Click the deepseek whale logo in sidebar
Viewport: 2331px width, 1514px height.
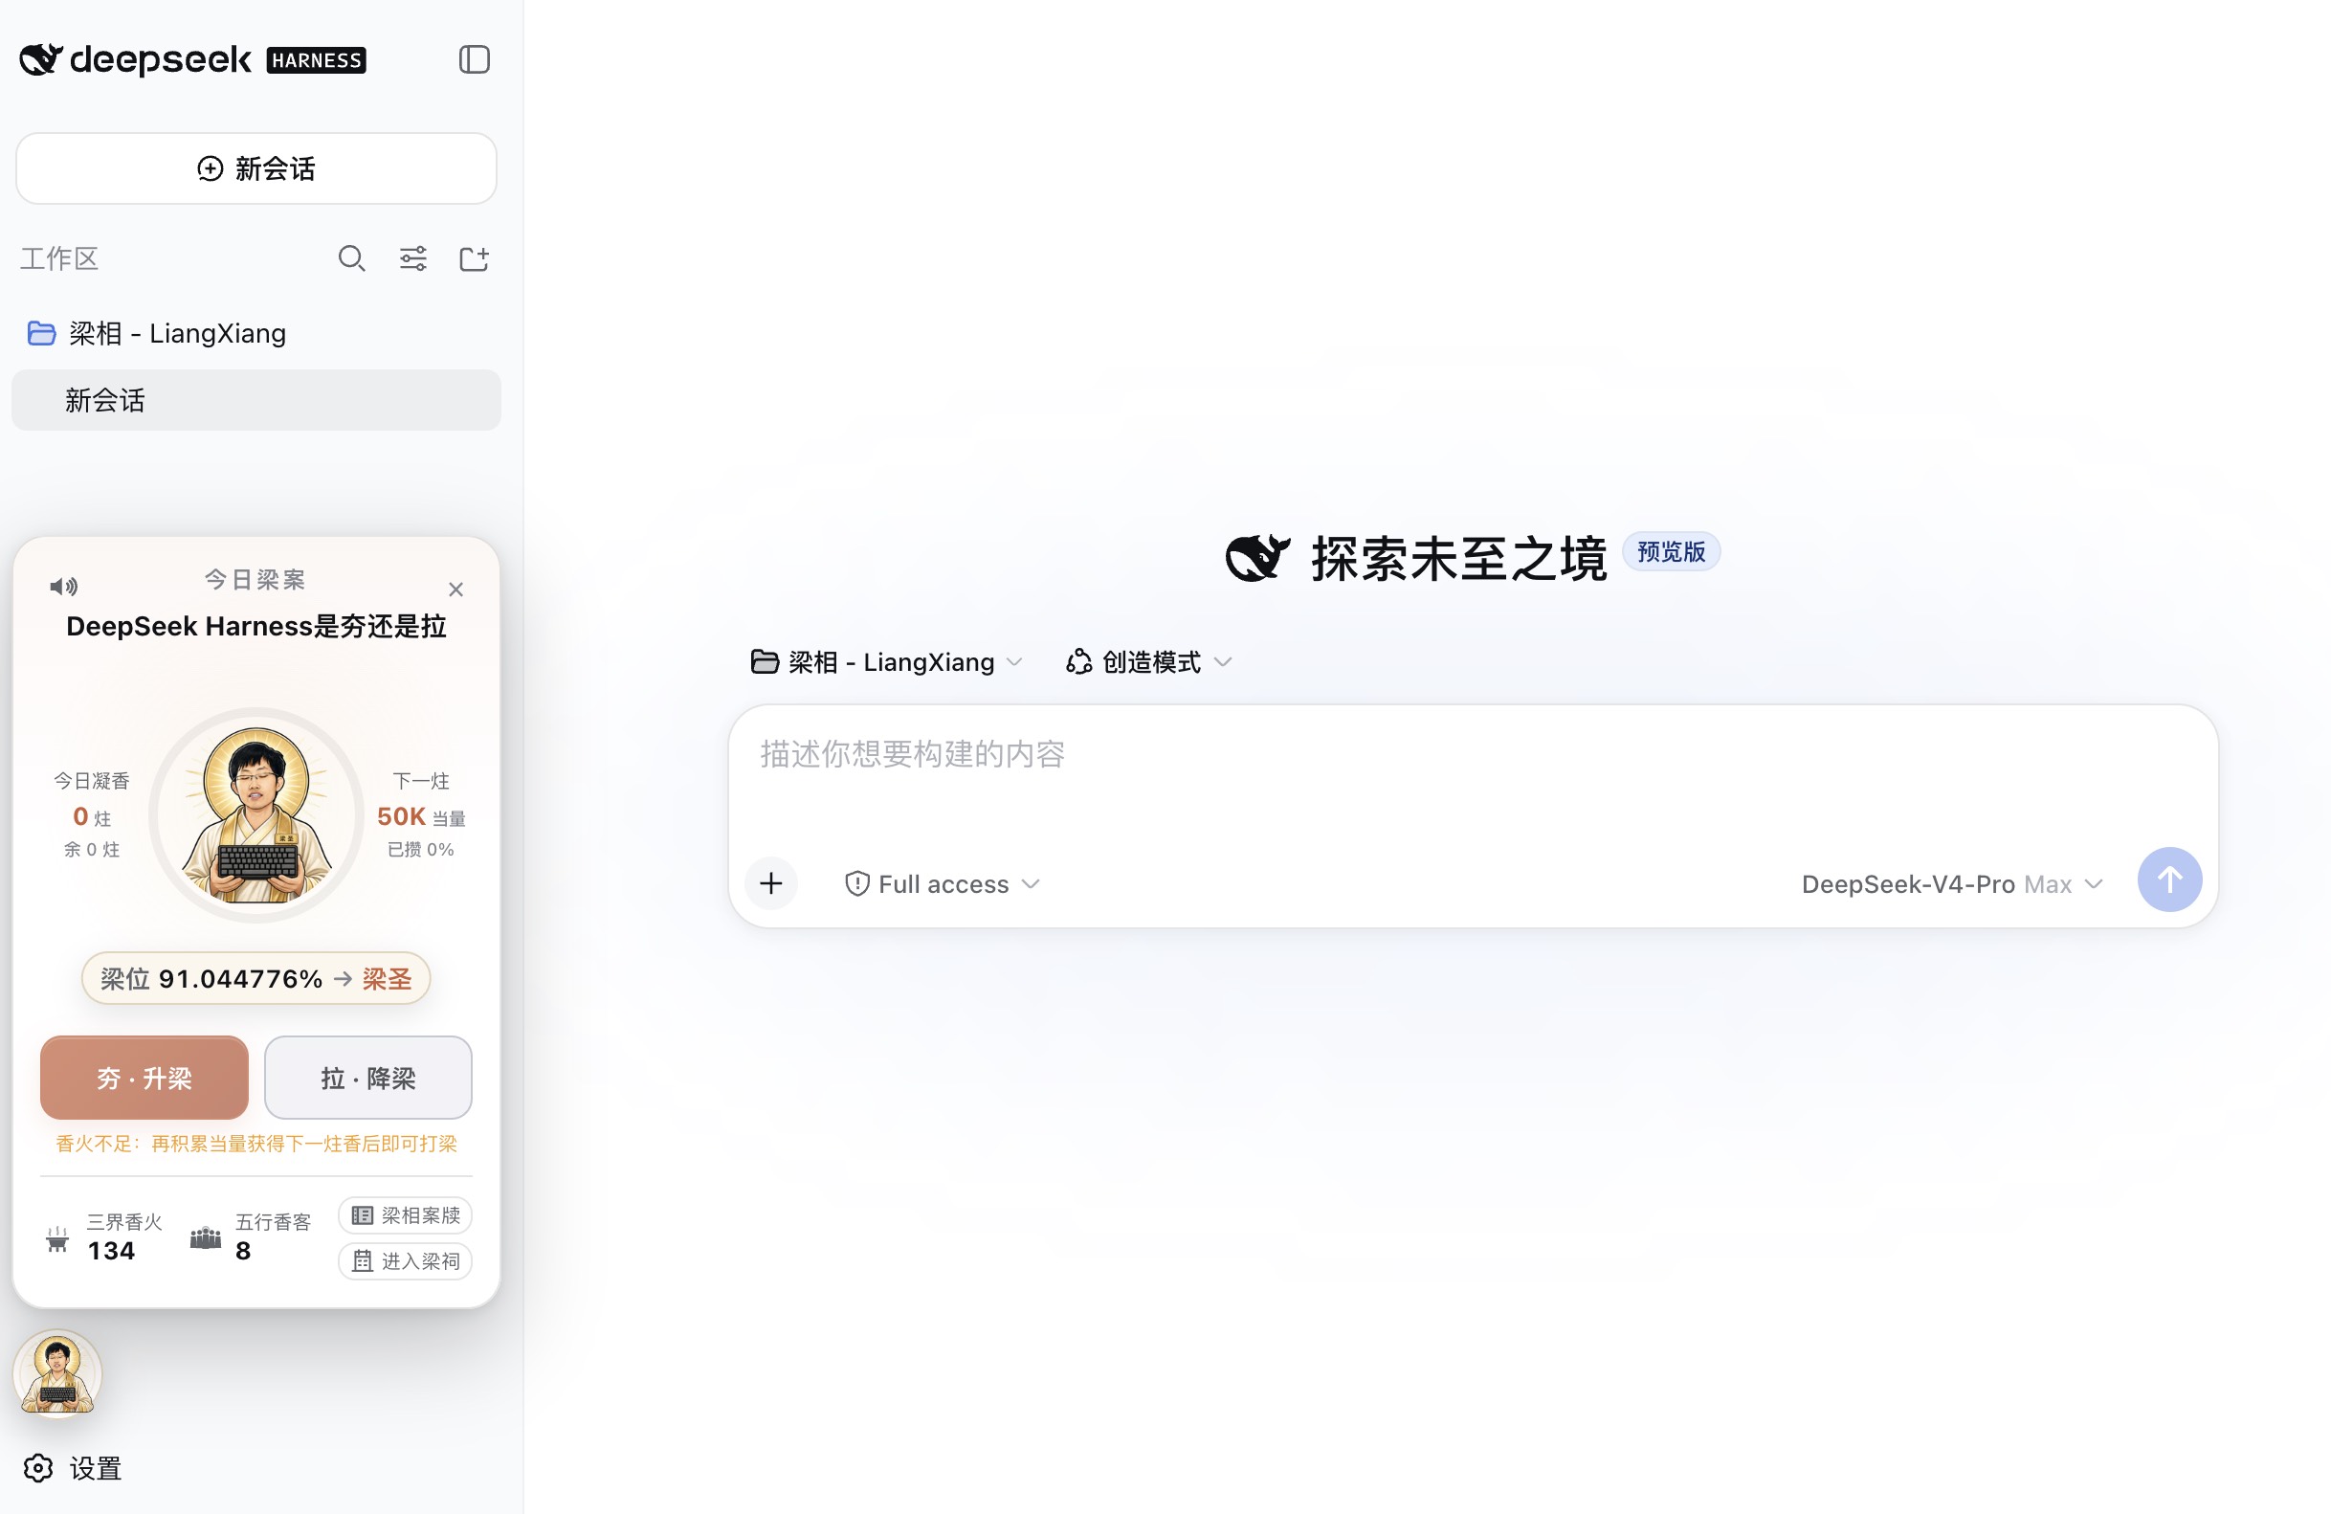[41, 59]
